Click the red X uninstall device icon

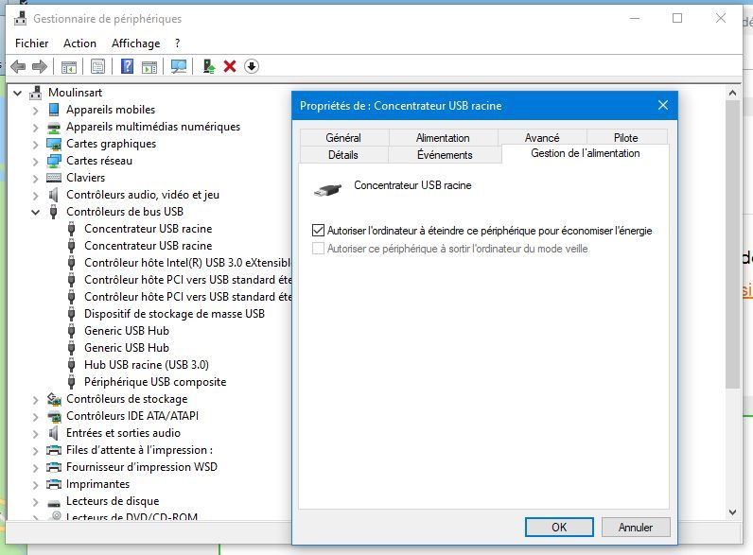pyautogui.click(x=230, y=66)
